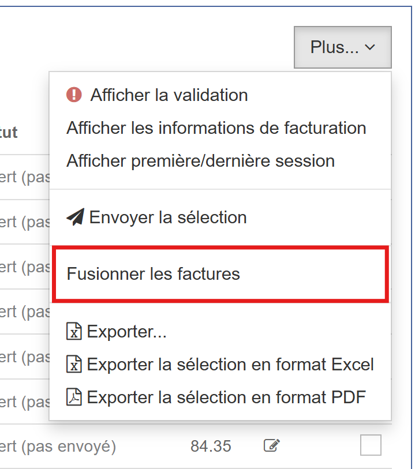This screenshot has width=415, height=469.
Task: Click the paper plane send icon
Action: (76, 217)
